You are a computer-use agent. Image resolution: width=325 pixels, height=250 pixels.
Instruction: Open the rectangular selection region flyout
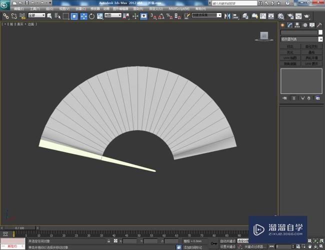coord(65,16)
